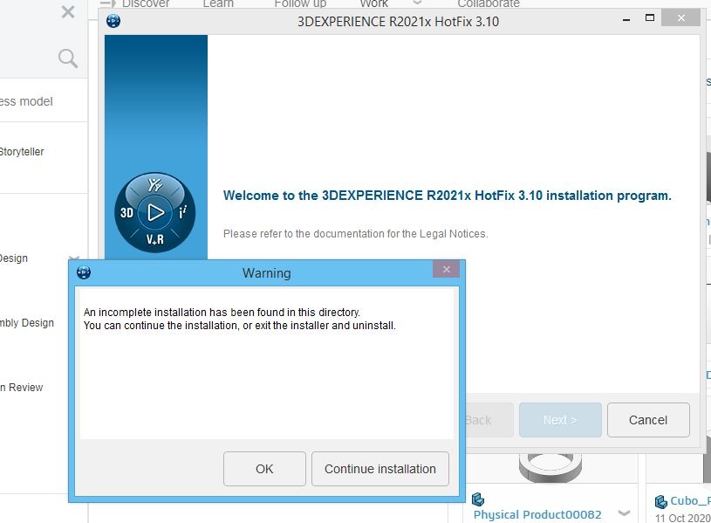
Task: Click the 3D quadrant of the compass
Action: [126, 212]
